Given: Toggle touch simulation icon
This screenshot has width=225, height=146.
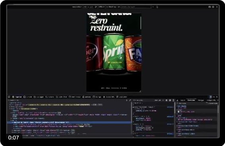Looking at the screenshot, I should pyautogui.click(x=157, y=7).
